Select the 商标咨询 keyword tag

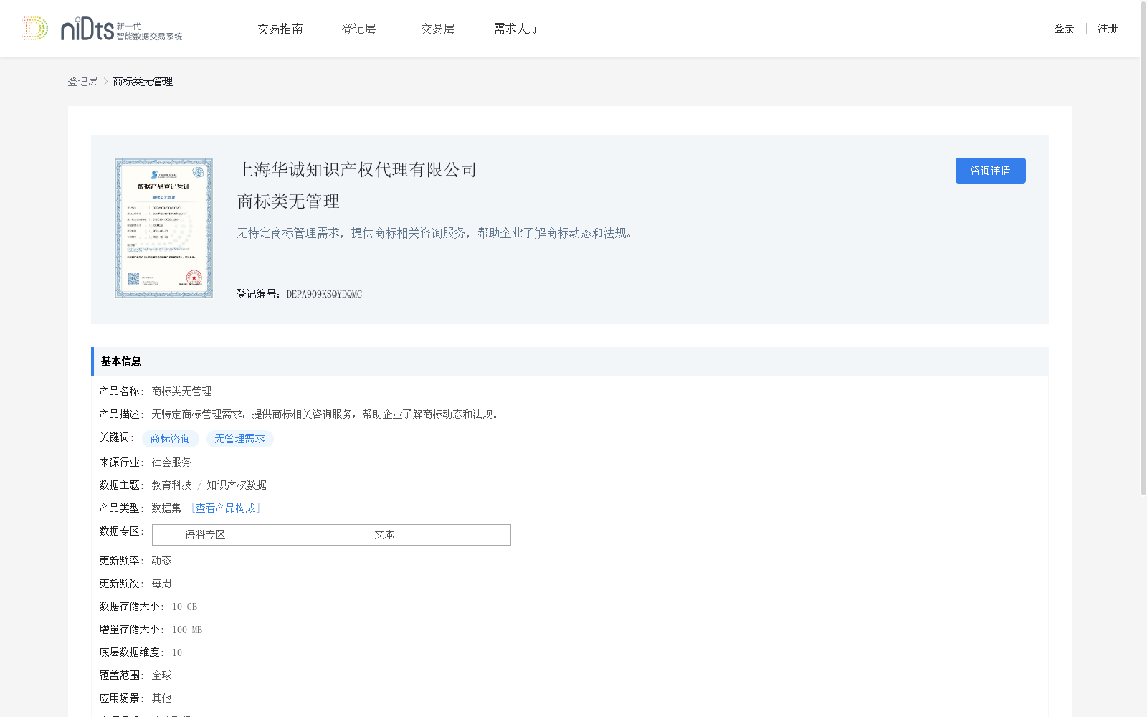tap(170, 439)
